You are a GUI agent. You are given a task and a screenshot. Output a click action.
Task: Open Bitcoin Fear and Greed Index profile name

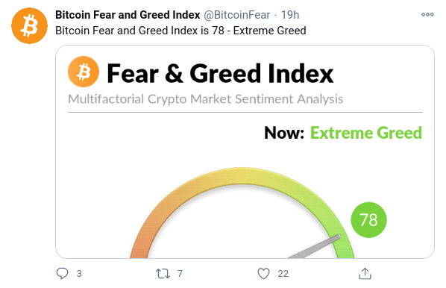(128, 15)
